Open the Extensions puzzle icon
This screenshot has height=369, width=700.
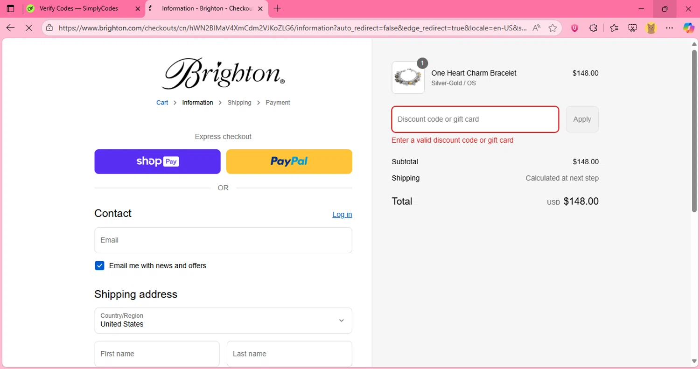point(593,28)
